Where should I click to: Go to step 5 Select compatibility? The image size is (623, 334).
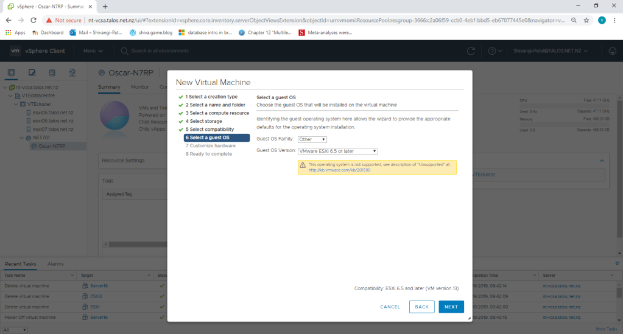coord(209,130)
